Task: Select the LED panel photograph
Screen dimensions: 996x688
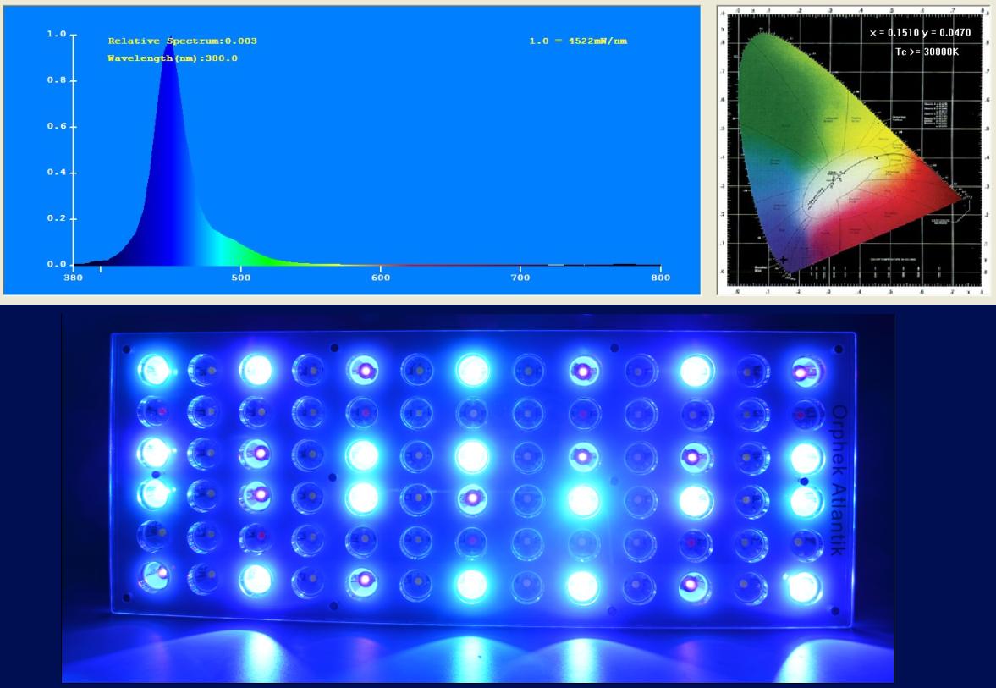Action: tap(477, 498)
